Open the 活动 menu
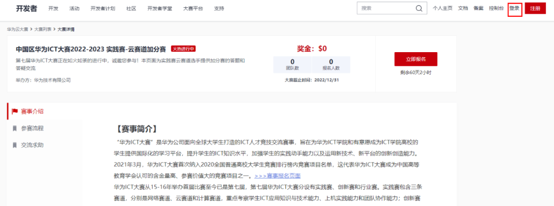The width and height of the screenshot is (554, 206). pos(74,9)
